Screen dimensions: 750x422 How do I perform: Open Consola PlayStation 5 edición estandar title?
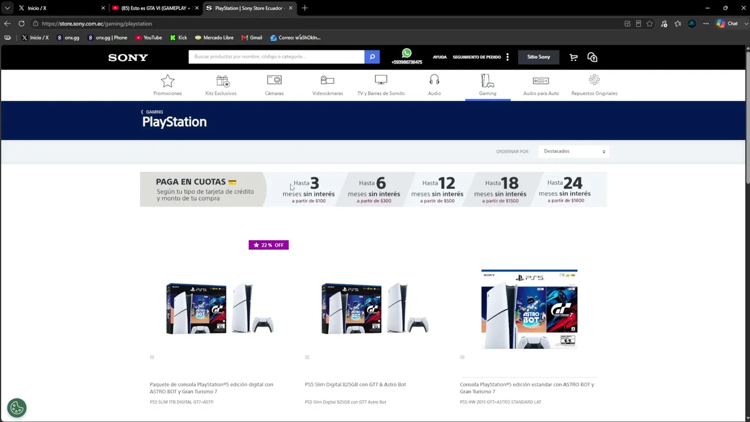(527, 388)
